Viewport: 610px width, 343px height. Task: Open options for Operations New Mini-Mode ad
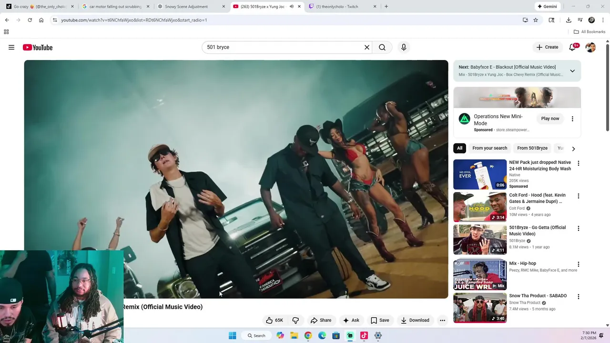pyautogui.click(x=572, y=119)
